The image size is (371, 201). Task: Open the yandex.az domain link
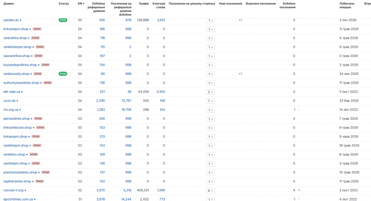tap(11, 20)
